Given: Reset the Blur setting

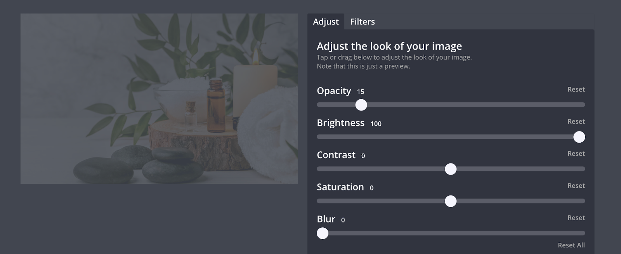Looking at the screenshot, I should (x=576, y=218).
